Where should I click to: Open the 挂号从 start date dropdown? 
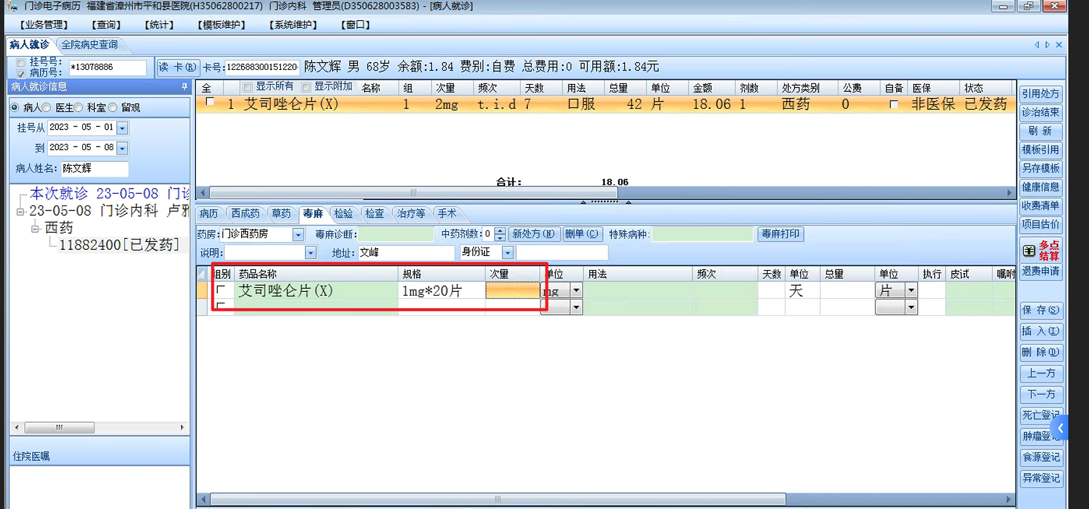pyautogui.click(x=122, y=128)
